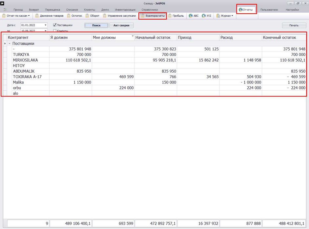Image resolution: width=309 pixels, height=229 pixels.
Task: Click the Печать button
Action: pos(294,25)
